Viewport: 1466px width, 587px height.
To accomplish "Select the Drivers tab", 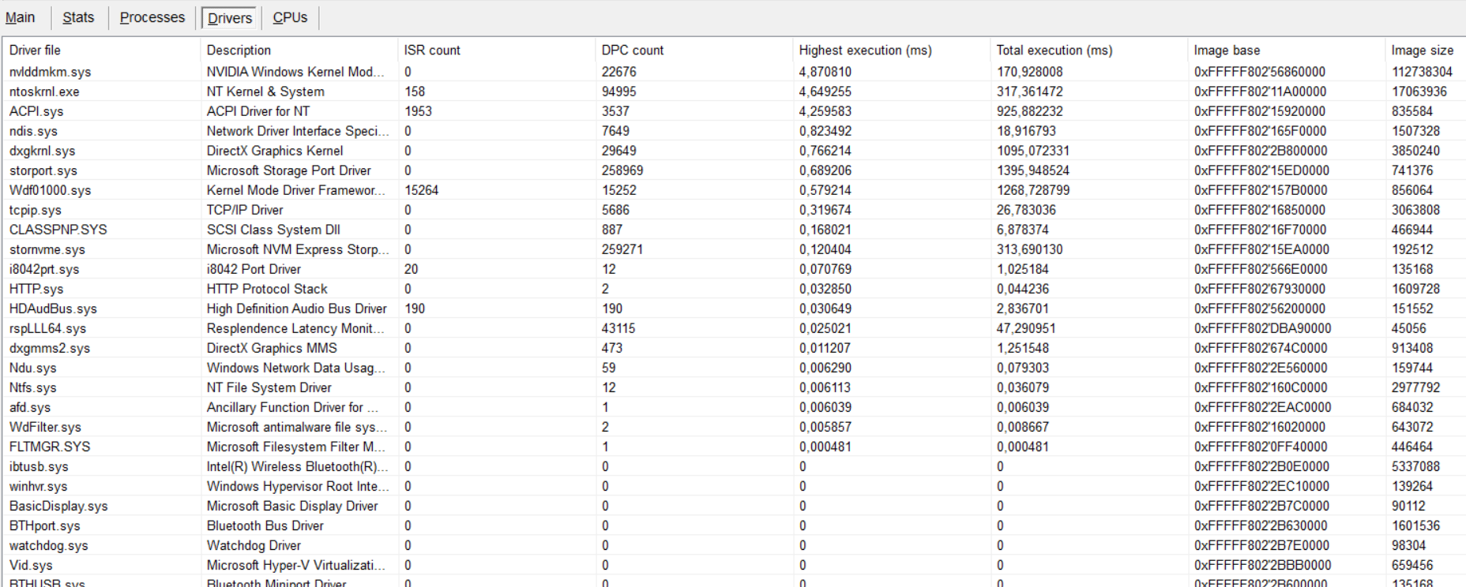I will point(230,18).
